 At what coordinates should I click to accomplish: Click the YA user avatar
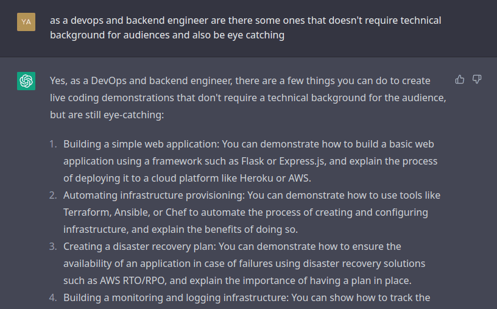(26, 22)
